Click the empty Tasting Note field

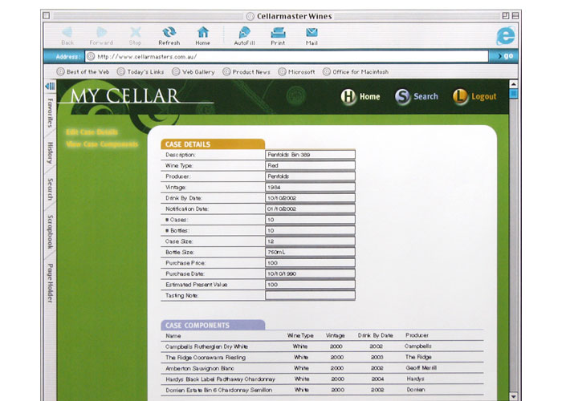[x=311, y=295]
